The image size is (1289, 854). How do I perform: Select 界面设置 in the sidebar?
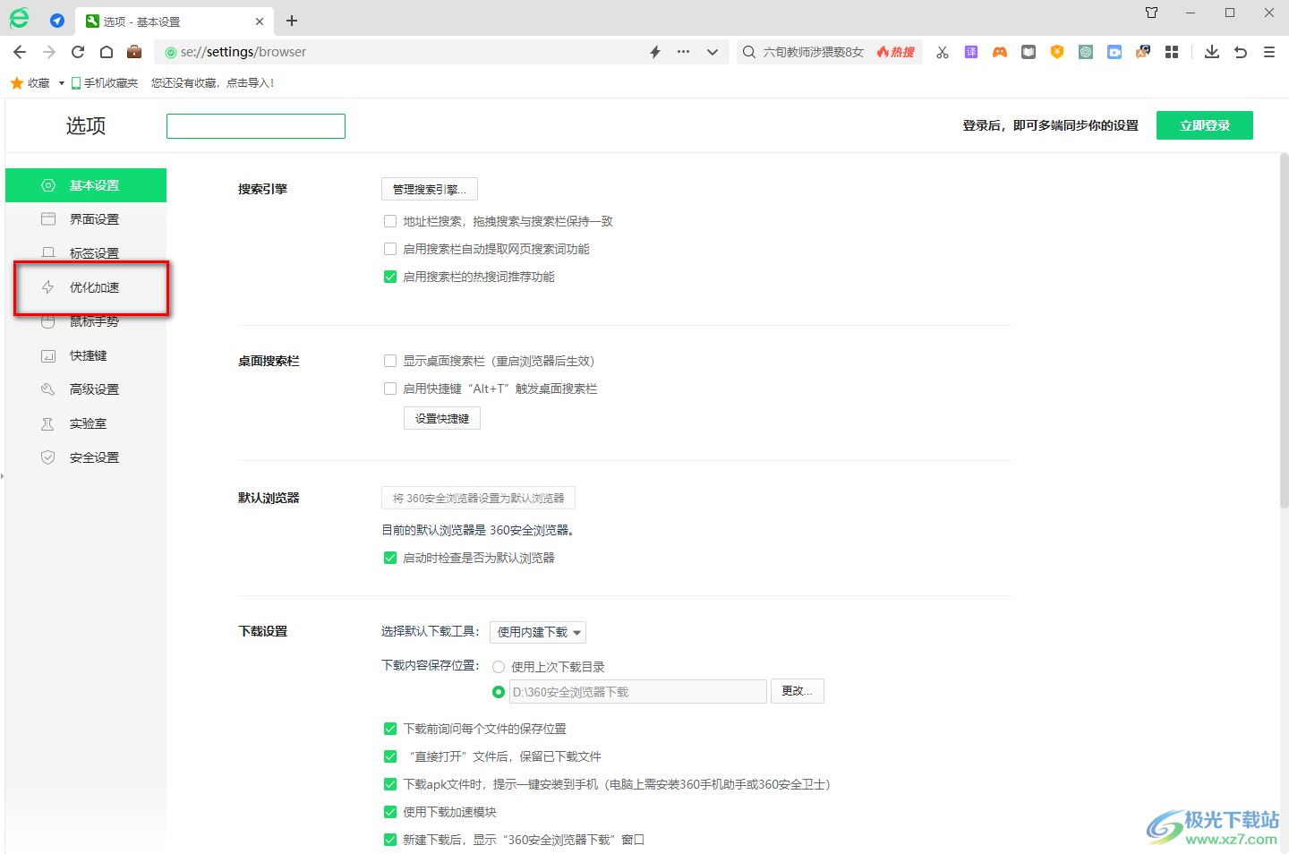point(86,219)
